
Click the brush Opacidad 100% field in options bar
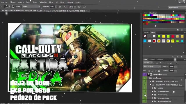(x=52, y=7)
